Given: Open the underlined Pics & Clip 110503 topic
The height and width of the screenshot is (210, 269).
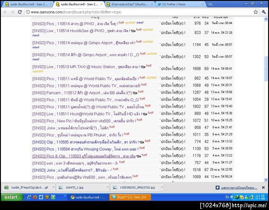Looking at the screenshot, I should [84, 156].
